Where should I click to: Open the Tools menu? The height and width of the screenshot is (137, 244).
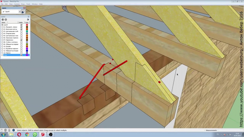click(28, 4)
